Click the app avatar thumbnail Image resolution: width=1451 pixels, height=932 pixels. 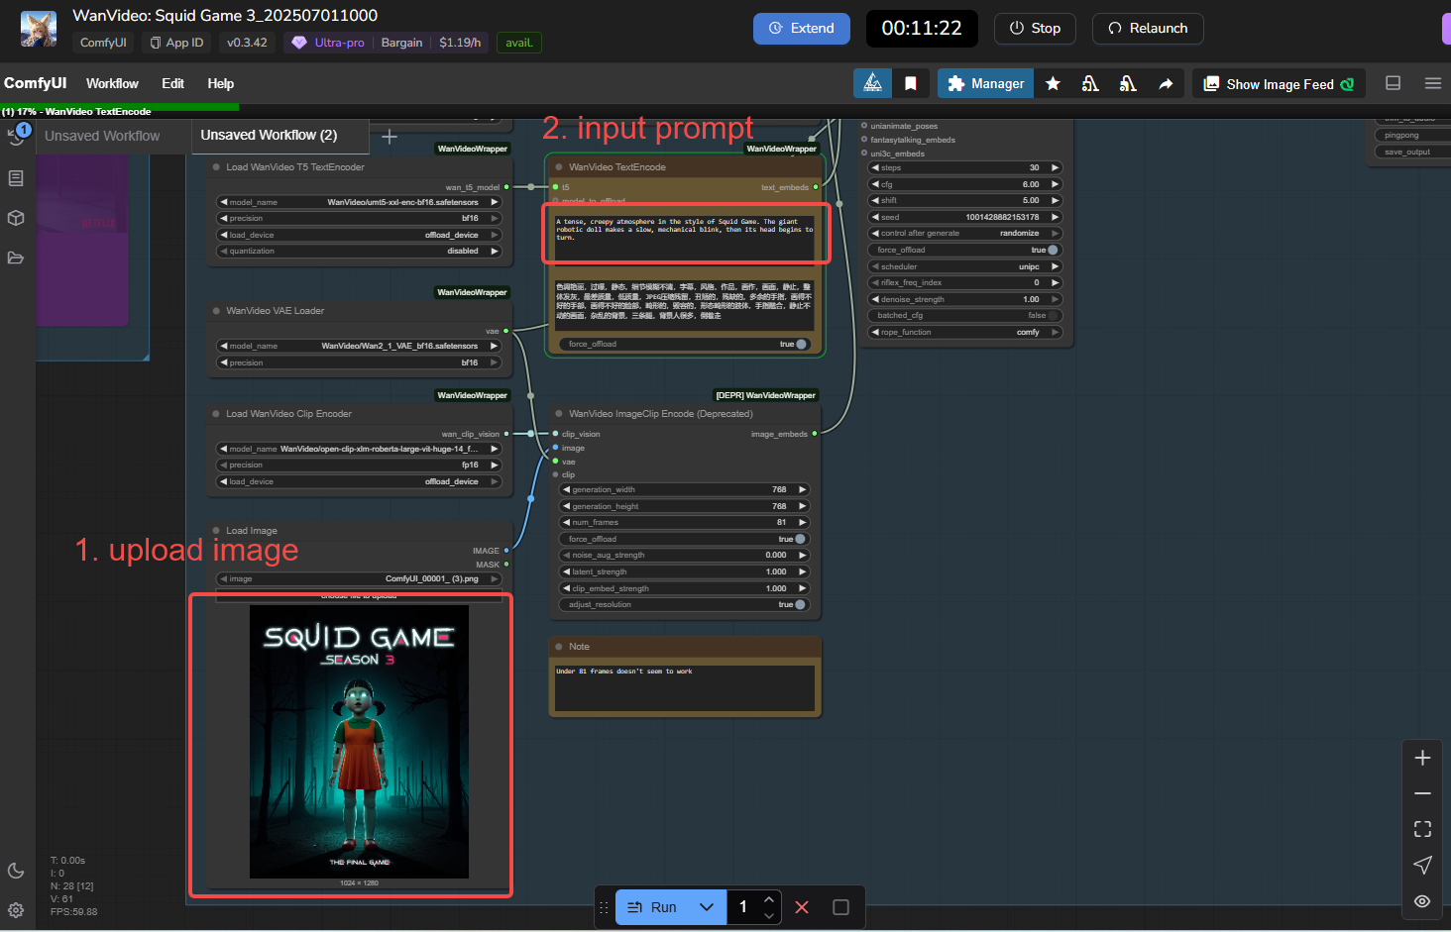[39, 29]
